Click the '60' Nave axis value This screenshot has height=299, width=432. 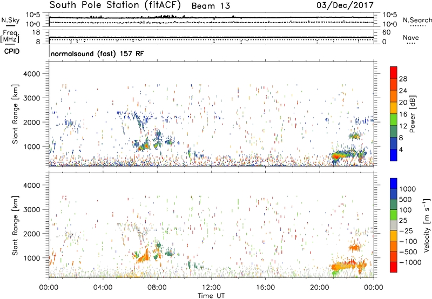[387, 32]
